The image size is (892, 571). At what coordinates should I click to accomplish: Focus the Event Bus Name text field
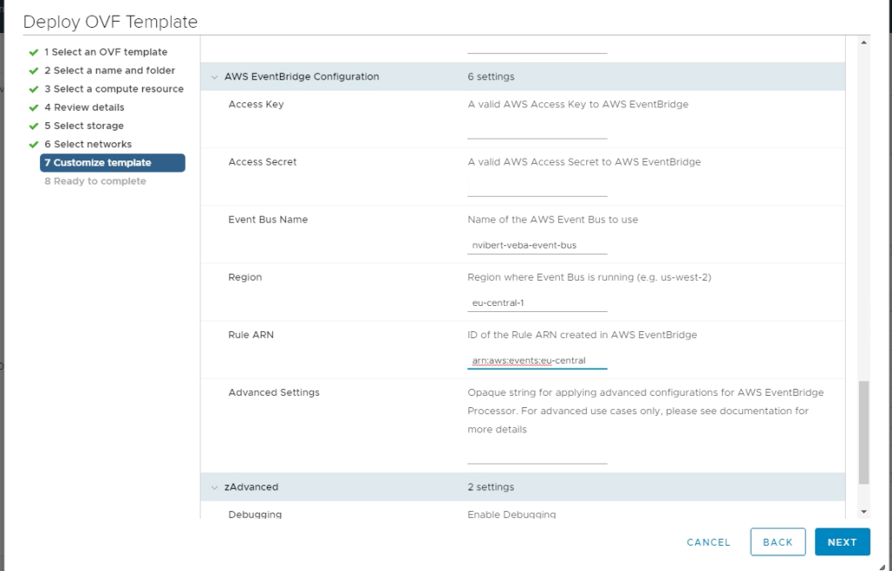536,246
